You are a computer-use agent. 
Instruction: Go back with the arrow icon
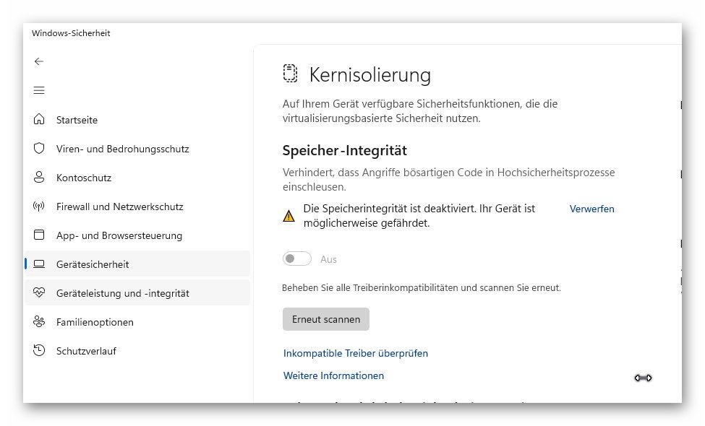39,61
